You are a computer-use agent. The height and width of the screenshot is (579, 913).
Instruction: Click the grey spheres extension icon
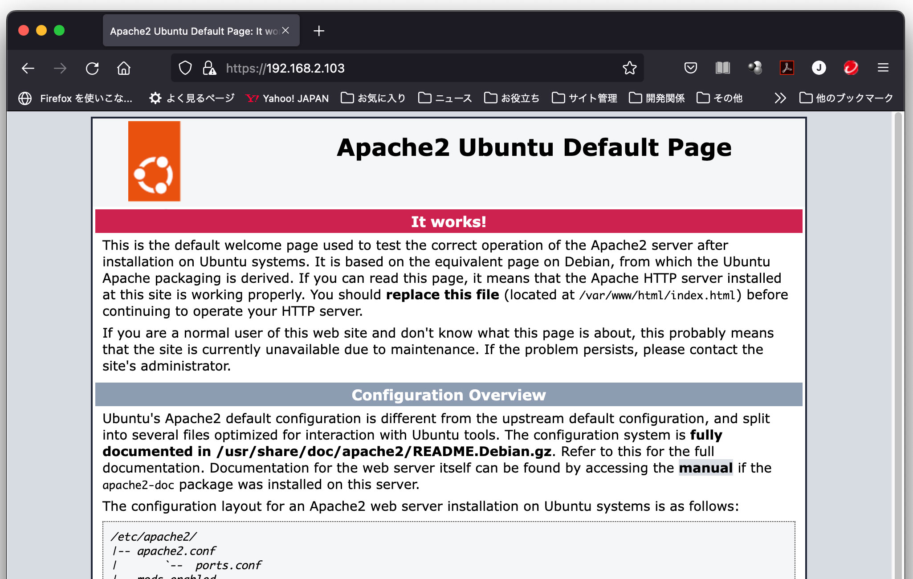(755, 68)
